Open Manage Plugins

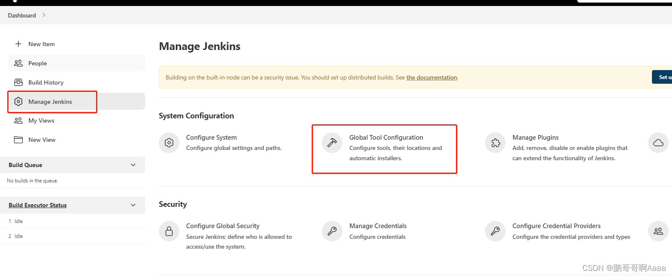[535, 138]
